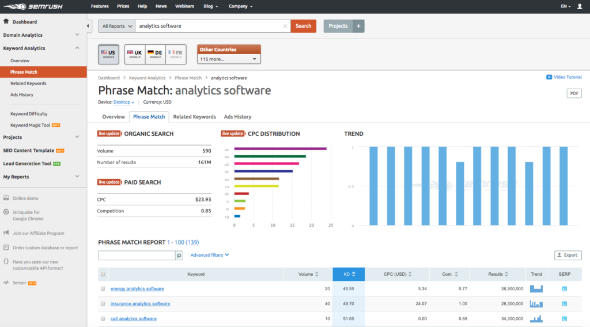The height and width of the screenshot is (327, 590).
Task: Select the DE Google database
Action: [155, 54]
